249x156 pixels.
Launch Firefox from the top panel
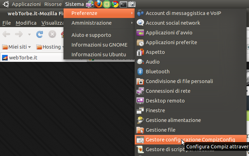(x=98, y=4)
